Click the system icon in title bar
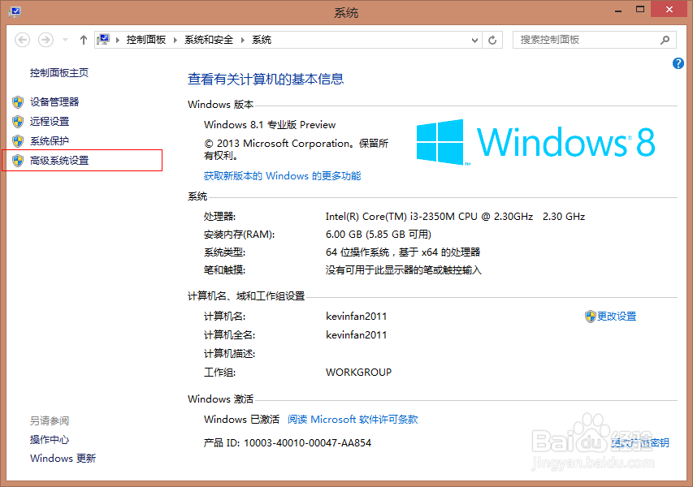693x487 pixels. [14, 12]
